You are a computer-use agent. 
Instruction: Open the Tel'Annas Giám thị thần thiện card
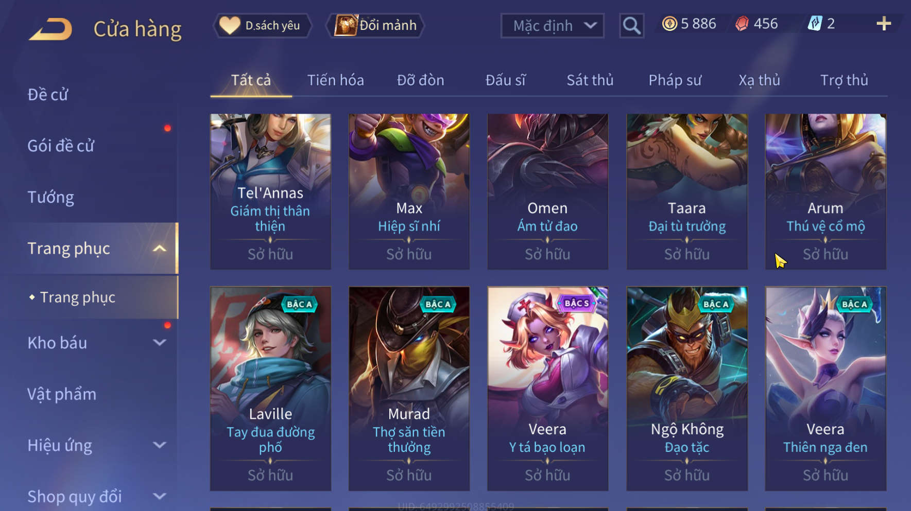[x=270, y=191]
